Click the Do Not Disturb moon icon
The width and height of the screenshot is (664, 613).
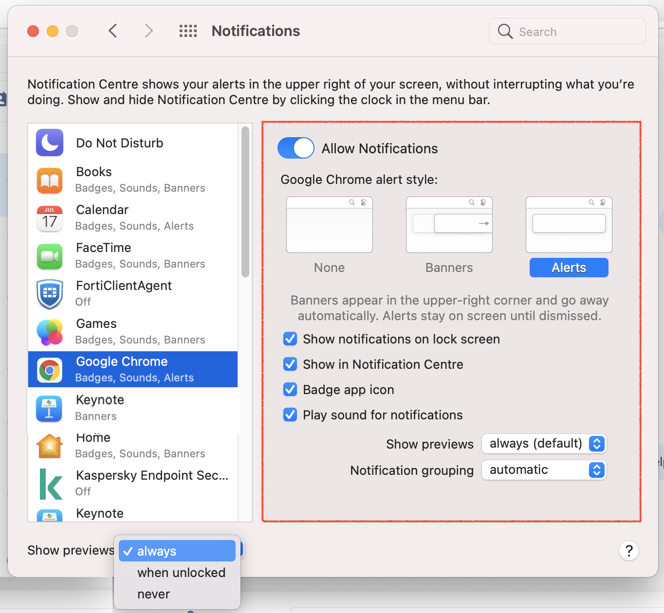pos(50,143)
